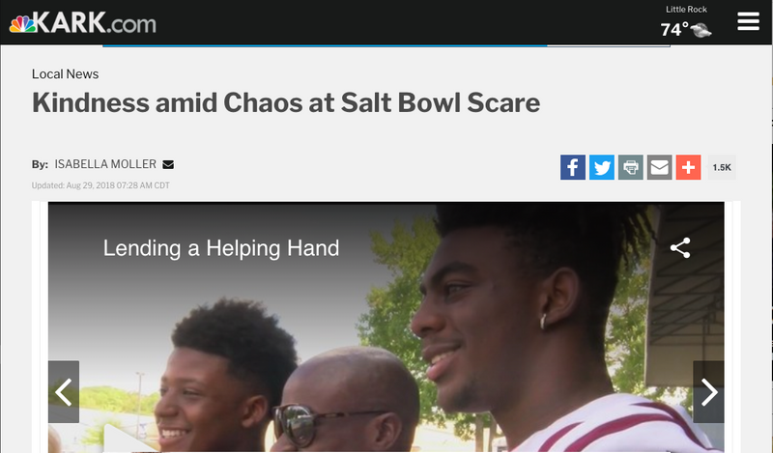Screen dimensions: 773x453
Task: Click author name Isabella Moller
Action: pos(105,164)
